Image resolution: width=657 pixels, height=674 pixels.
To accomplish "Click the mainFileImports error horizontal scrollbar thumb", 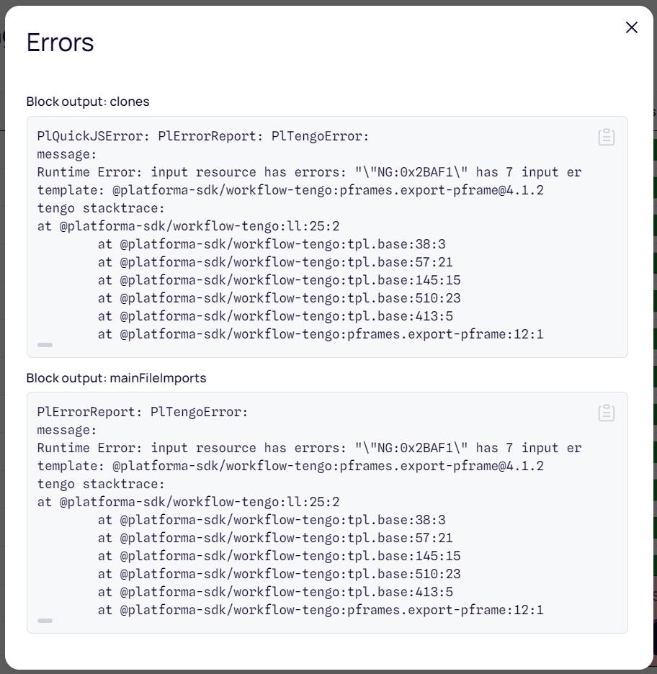I will (45, 621).
